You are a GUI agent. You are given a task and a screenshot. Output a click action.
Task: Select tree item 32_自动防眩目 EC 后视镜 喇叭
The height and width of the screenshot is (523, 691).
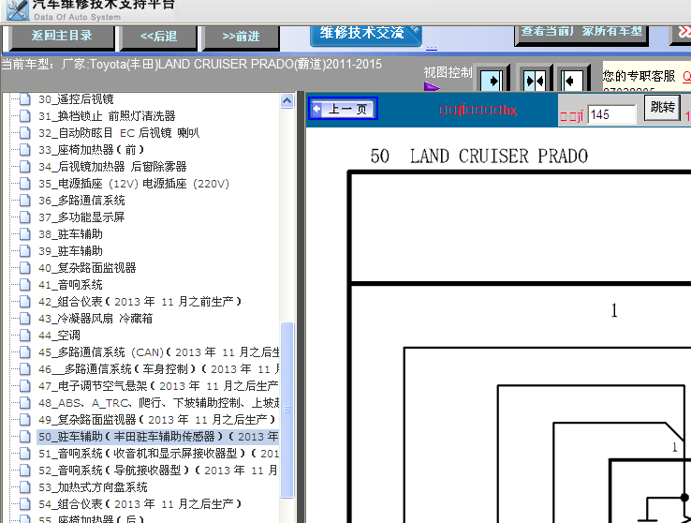(x=119, y=133)
